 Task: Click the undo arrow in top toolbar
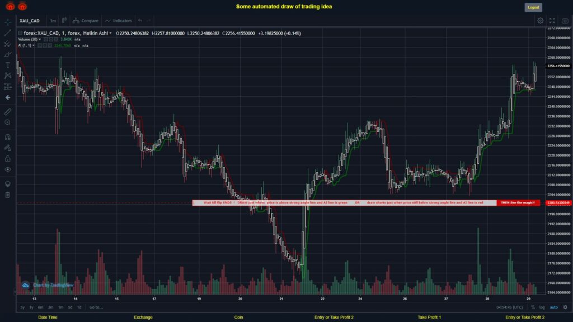(140, 21)
